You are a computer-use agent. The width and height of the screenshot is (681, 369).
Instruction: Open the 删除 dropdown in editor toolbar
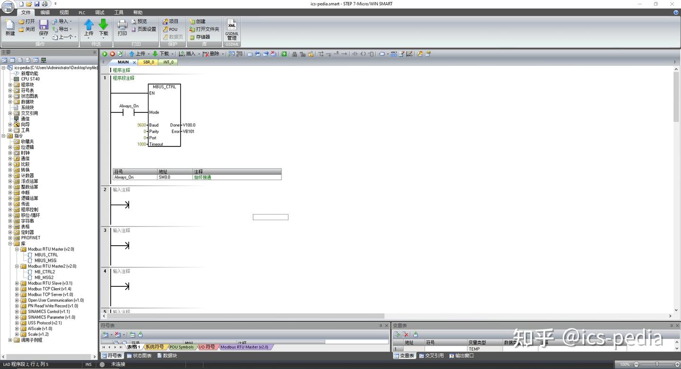point(223,54)
